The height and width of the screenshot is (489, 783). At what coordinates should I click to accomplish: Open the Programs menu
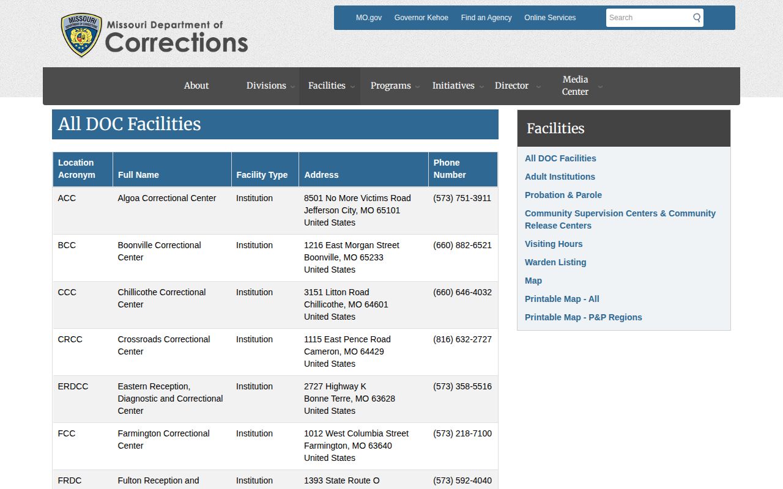(390, 86)
